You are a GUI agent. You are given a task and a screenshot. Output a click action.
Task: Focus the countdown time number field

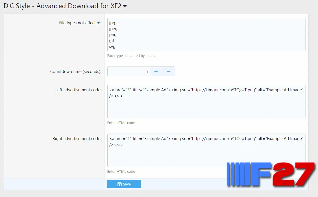point(128,72)
